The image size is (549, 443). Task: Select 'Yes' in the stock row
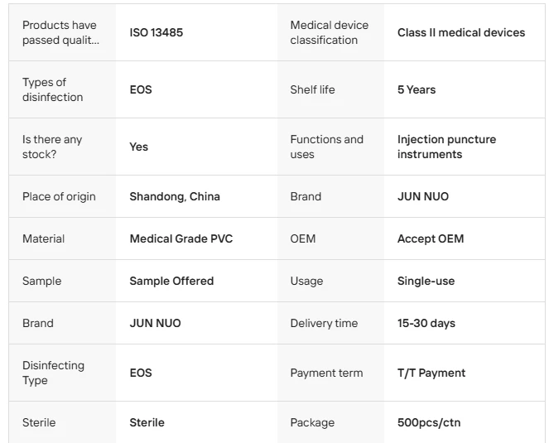pyautogui.click(x=138, y=147)
